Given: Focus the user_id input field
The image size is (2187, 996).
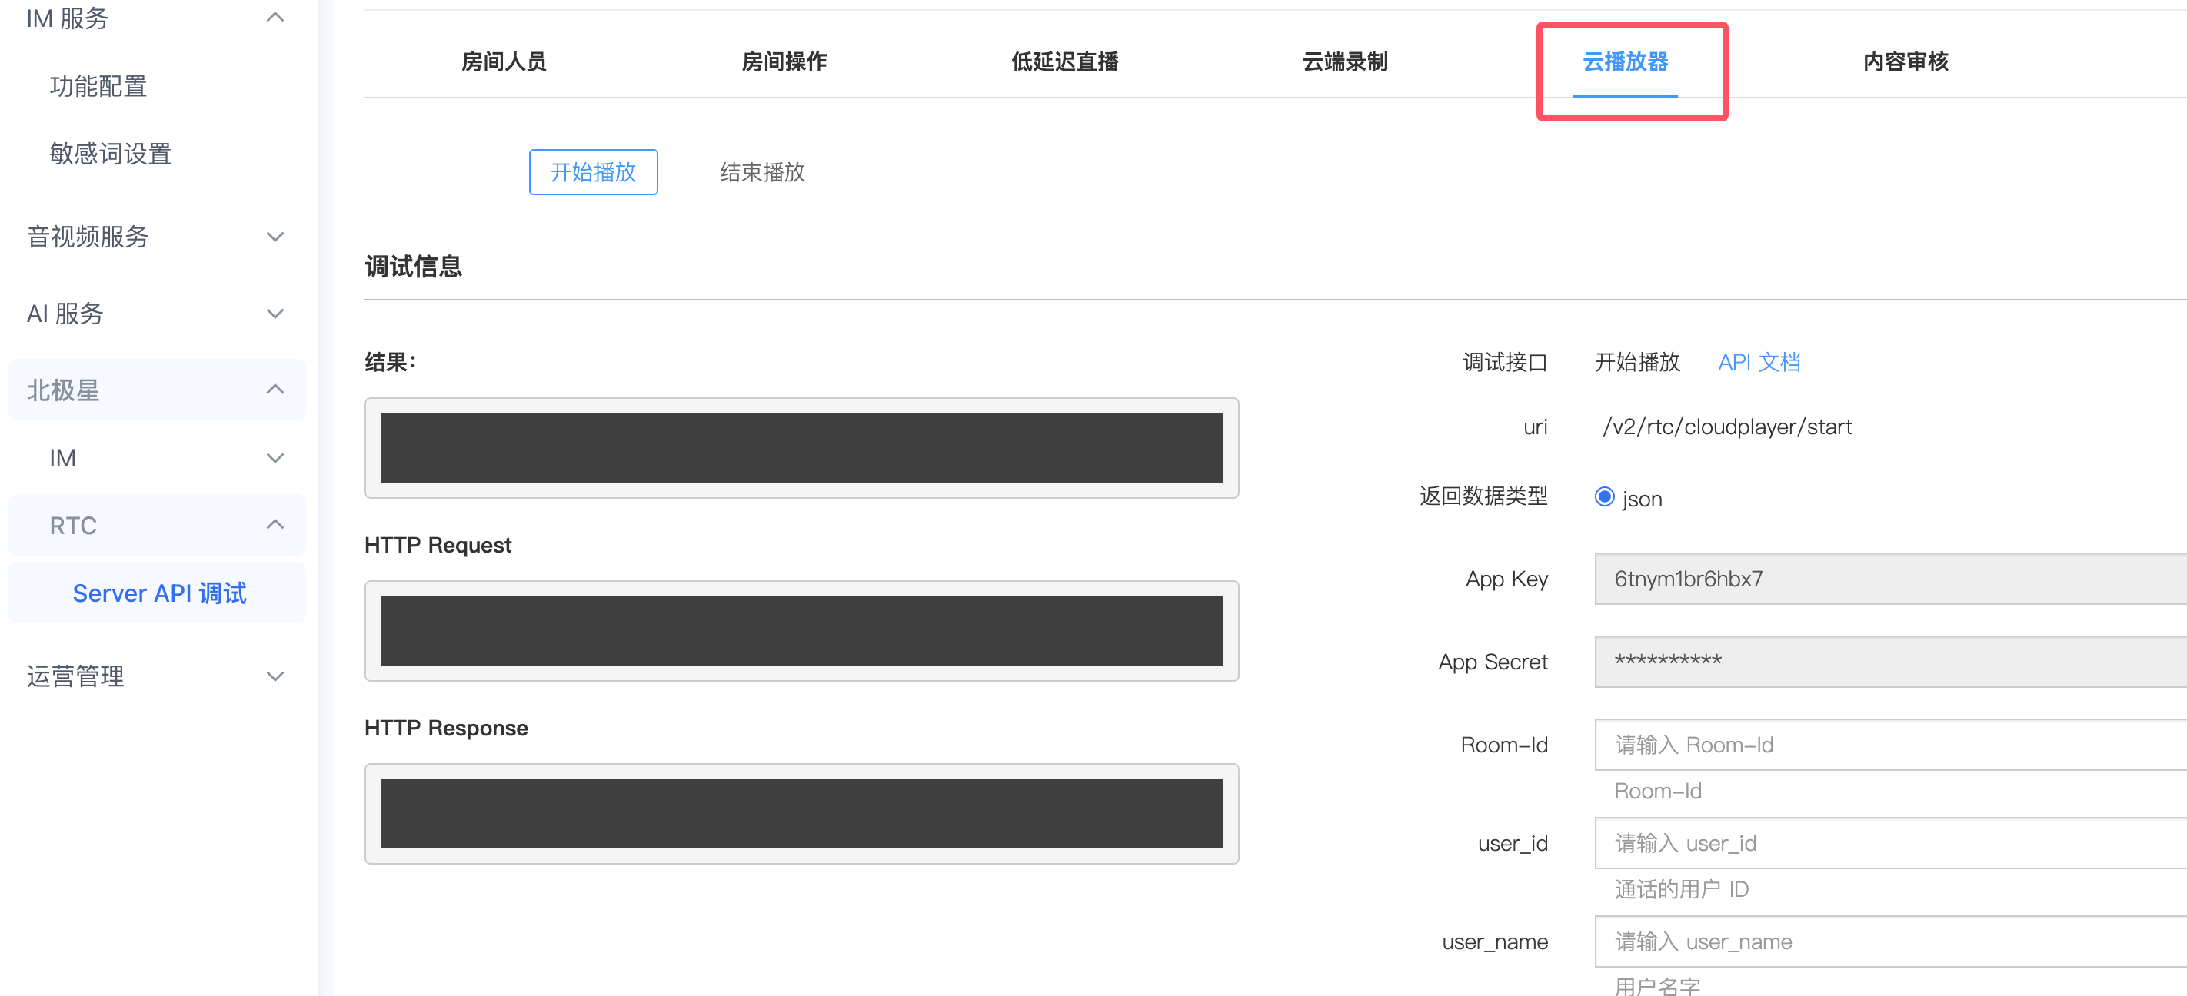Looking at the screenshot, I should tap(1891, 843).
